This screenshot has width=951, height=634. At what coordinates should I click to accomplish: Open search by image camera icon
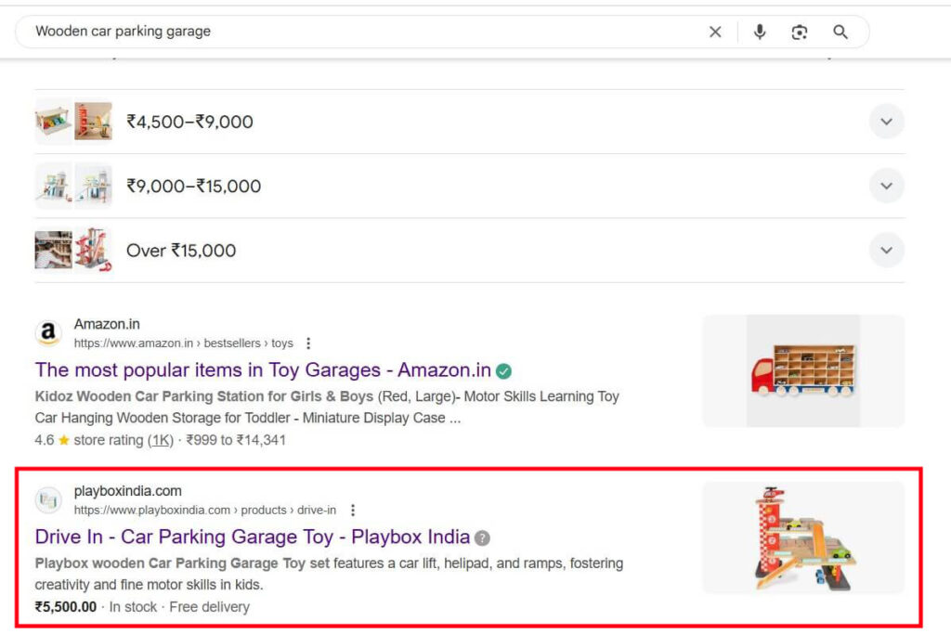(x=800, y=32)
